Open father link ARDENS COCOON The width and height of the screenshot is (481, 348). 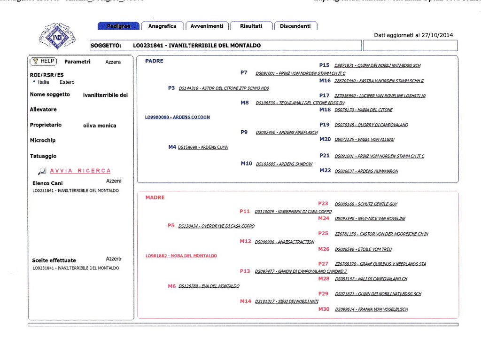pos(177,117)
